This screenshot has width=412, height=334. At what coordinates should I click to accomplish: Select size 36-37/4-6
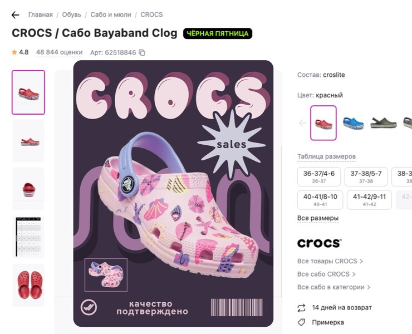[319, 176]
